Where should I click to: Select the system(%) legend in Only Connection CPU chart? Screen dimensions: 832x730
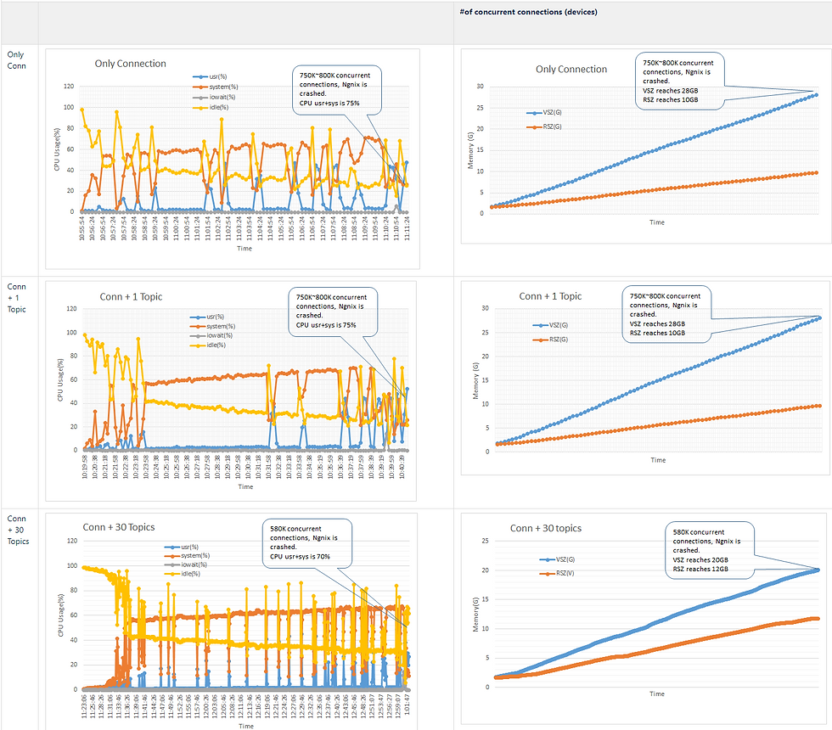point(216,87)
